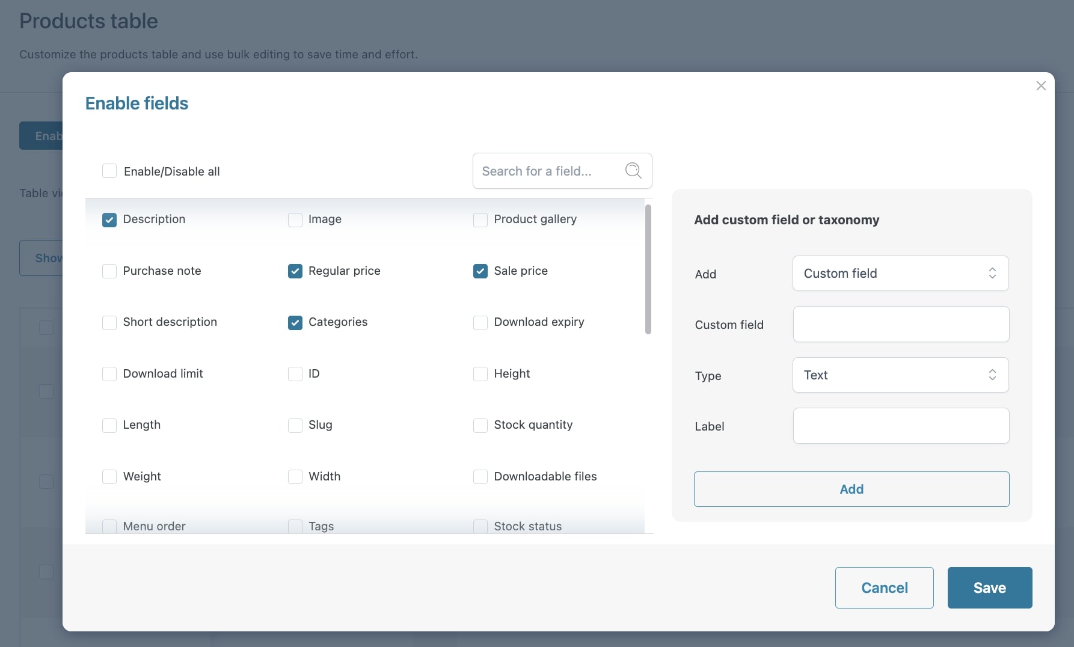Viewport: 1074px width, 647px height.
Task: Enable the Download expiry field
Action: pyautogui.click(x=480, y=323)
